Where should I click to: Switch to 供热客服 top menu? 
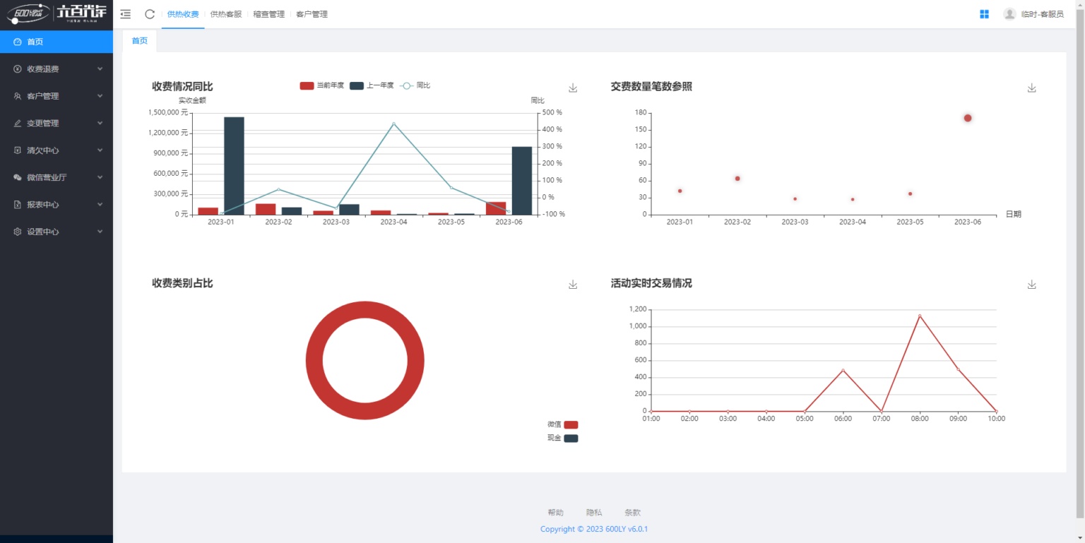click(x=226, y=14)
